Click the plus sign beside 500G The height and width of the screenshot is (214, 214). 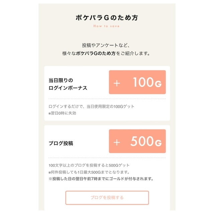pyautogui.click(x=117, y=142)
